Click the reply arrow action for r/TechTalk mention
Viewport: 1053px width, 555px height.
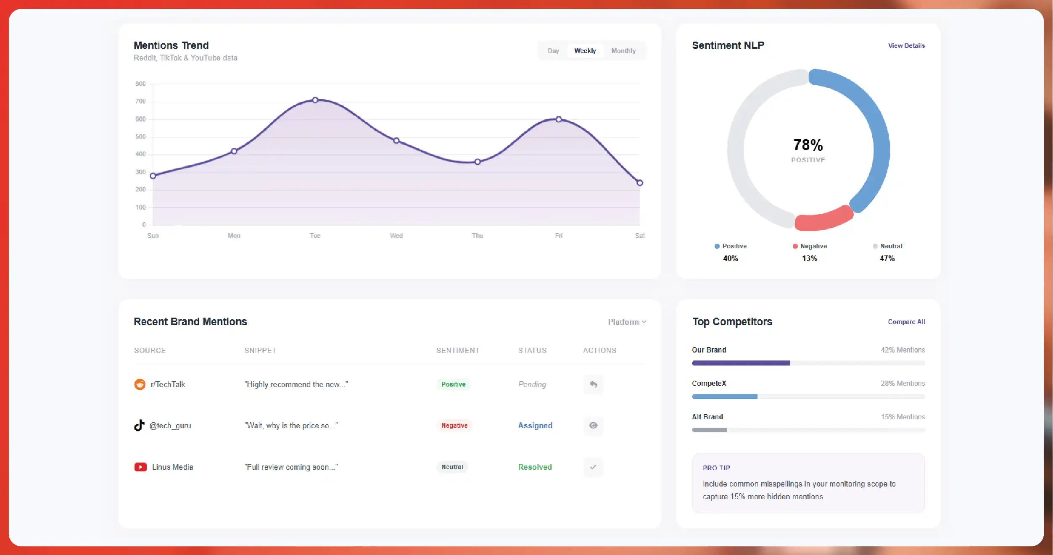(x=593, y=384)
